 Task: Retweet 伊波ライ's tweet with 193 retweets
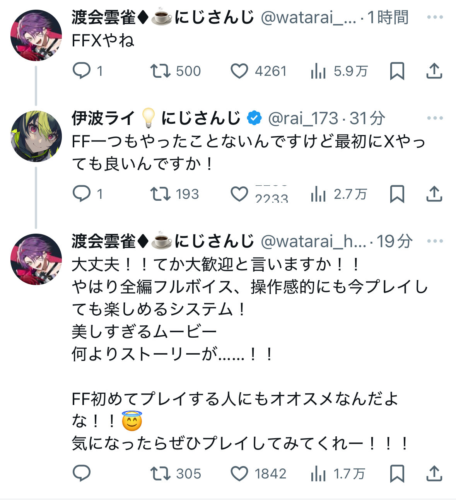pos(160,194)
